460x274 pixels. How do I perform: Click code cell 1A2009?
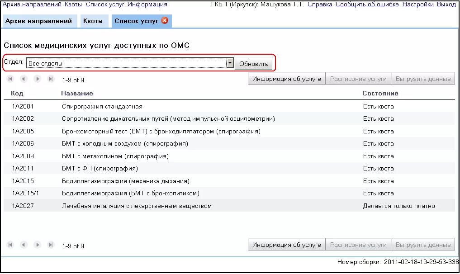click(23, 156)
